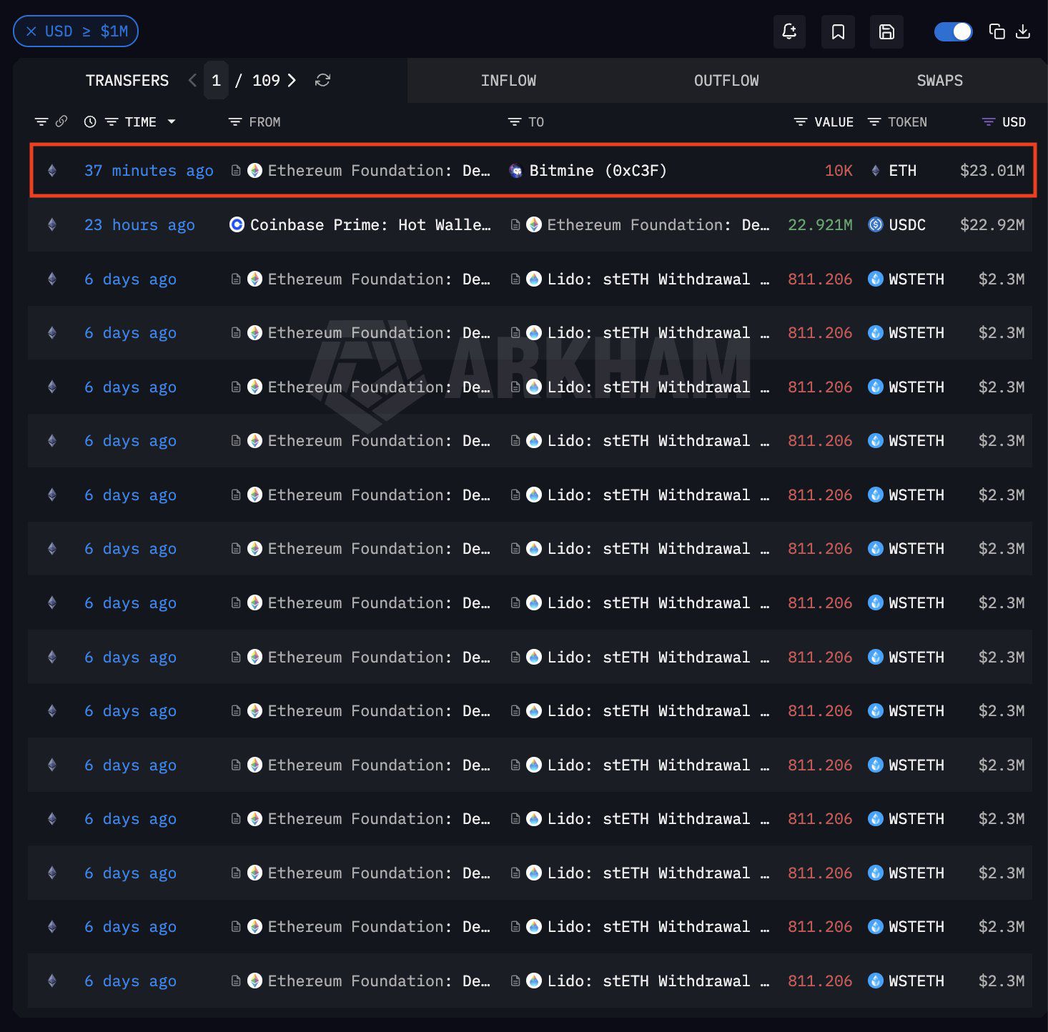Toggle the clock time-format icon
Viewport: 1048px width, 1032px height.
[90, 121]
